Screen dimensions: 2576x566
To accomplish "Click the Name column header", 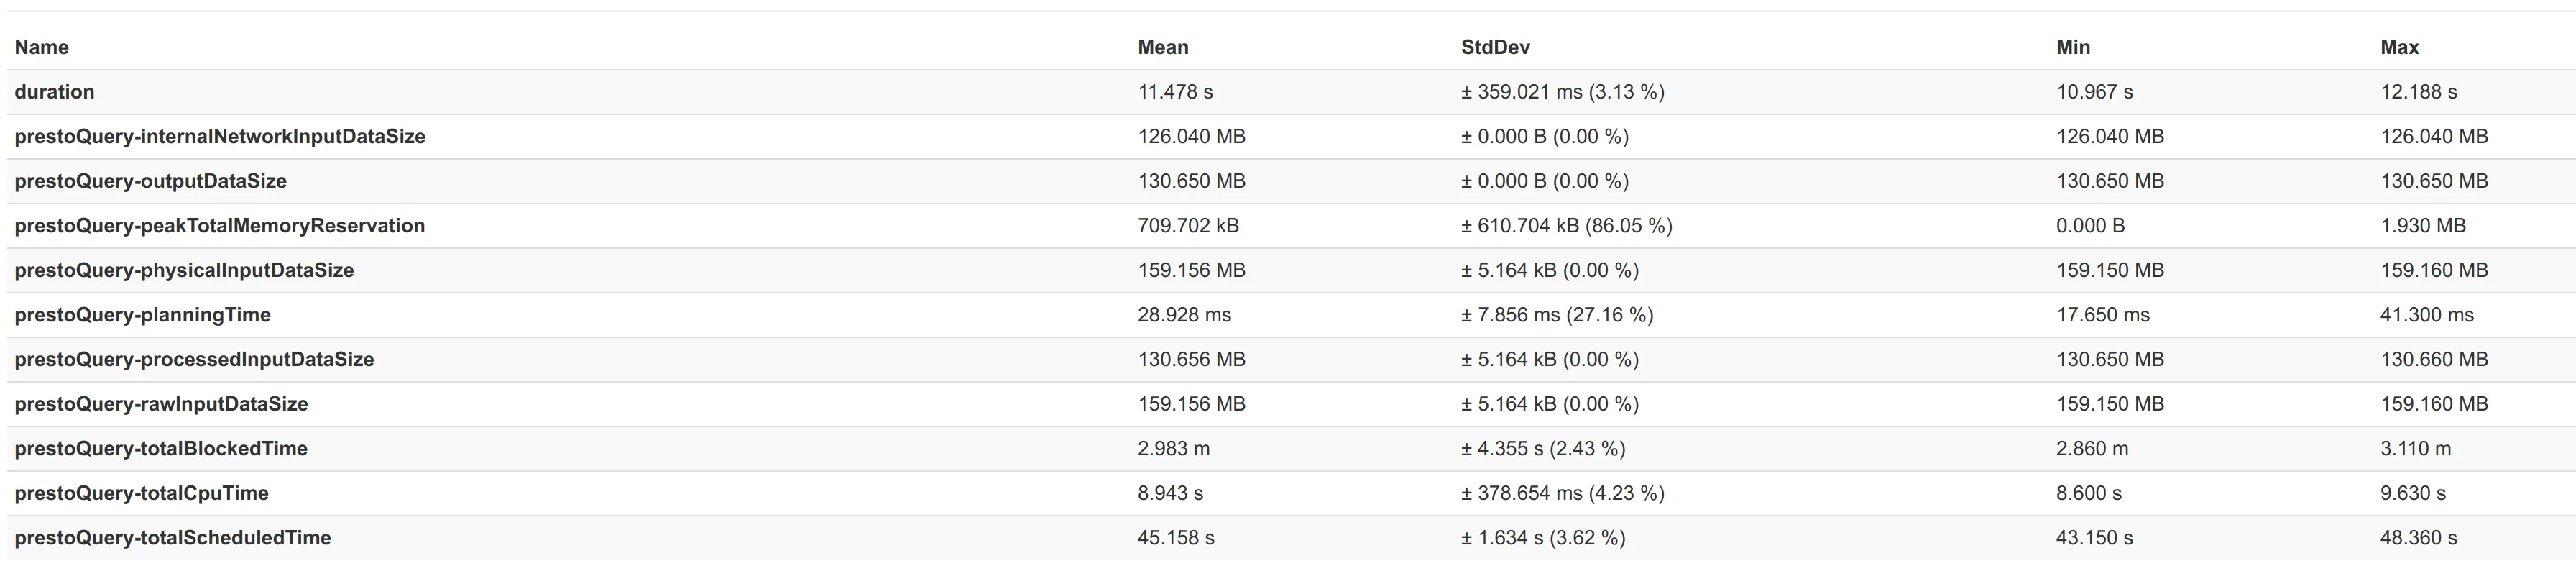I will tap(41, 47).
